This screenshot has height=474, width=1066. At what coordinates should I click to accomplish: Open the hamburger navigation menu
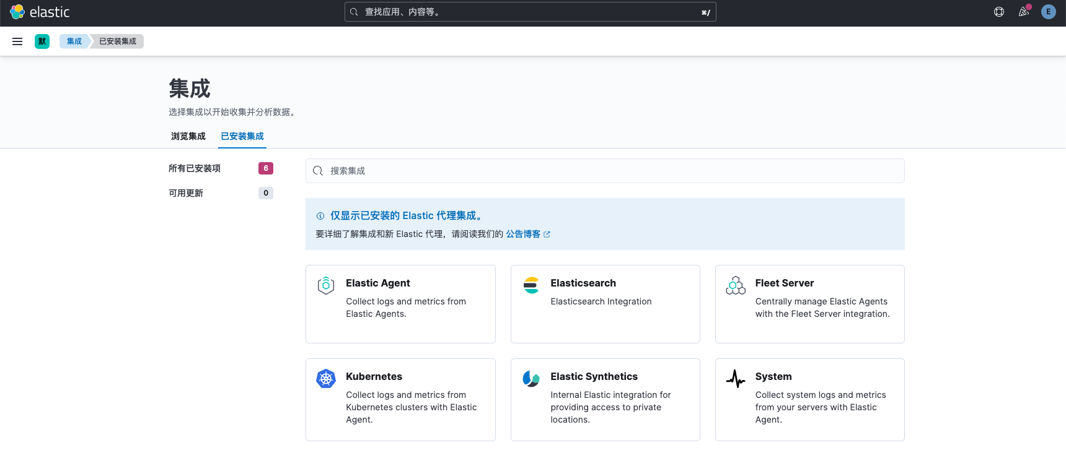click(x=17, y=41)
